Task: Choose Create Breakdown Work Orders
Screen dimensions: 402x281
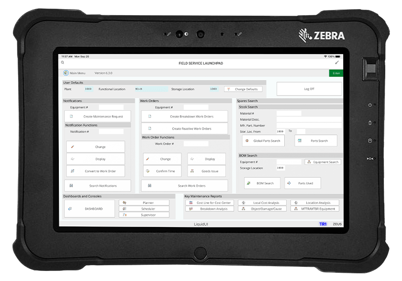Action: [184, 117]
